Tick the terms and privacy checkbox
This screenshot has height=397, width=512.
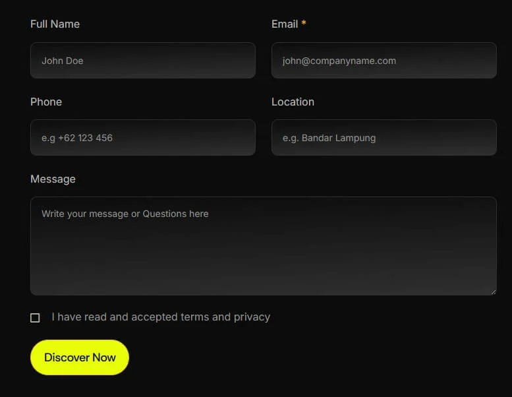(35, 318)
